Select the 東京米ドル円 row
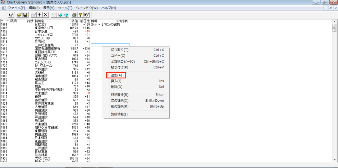338x168 pixels. [x=45, y=28]
